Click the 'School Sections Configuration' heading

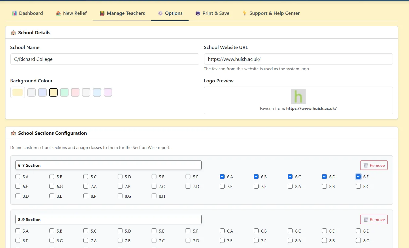52,133
